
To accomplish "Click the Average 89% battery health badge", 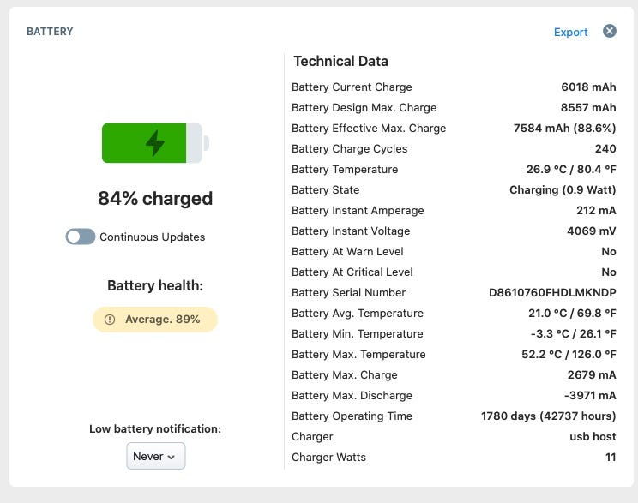I will point(155,320).
